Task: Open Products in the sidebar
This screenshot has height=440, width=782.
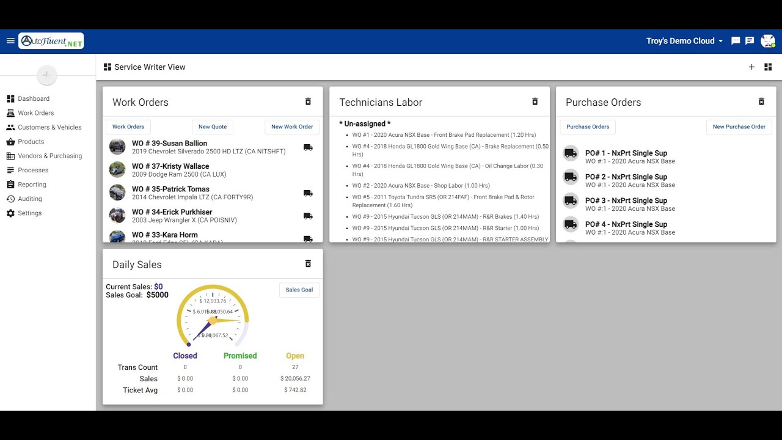Action: 31,142
